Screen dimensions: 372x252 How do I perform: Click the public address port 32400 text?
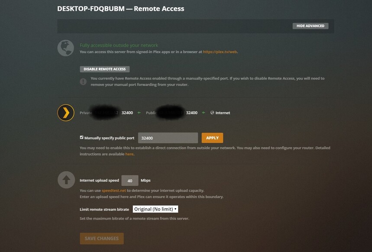192,113
